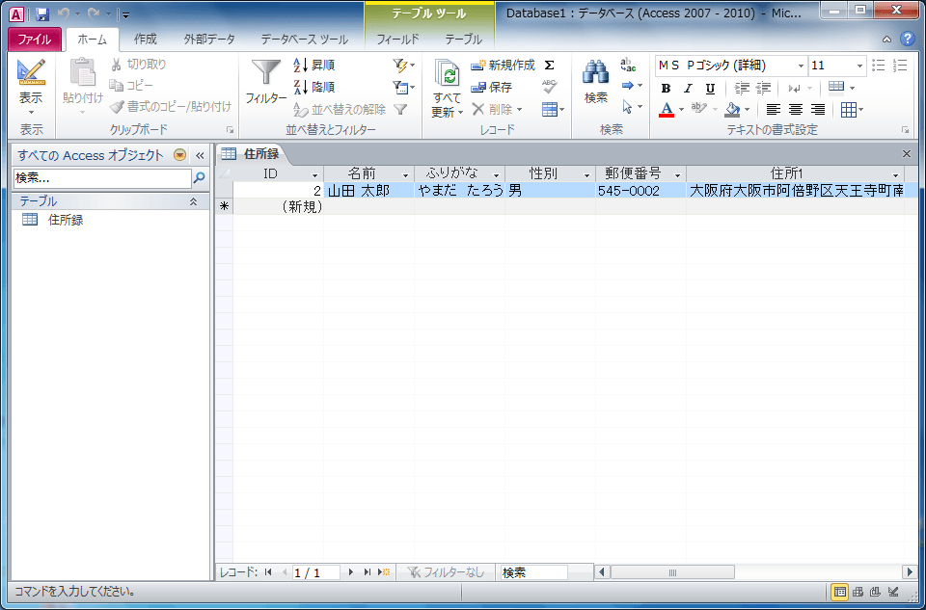926x610 pixels.
Task: Apply underline formatting
Action: click(x=711, y=89)
